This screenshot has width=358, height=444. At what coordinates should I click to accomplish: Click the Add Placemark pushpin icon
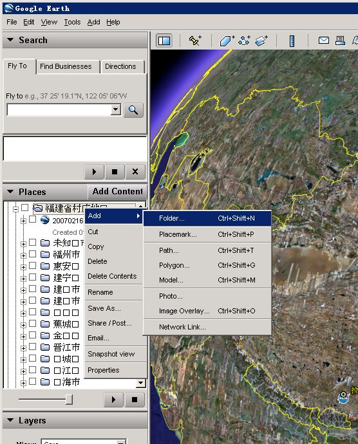click(x=195, y=41)
